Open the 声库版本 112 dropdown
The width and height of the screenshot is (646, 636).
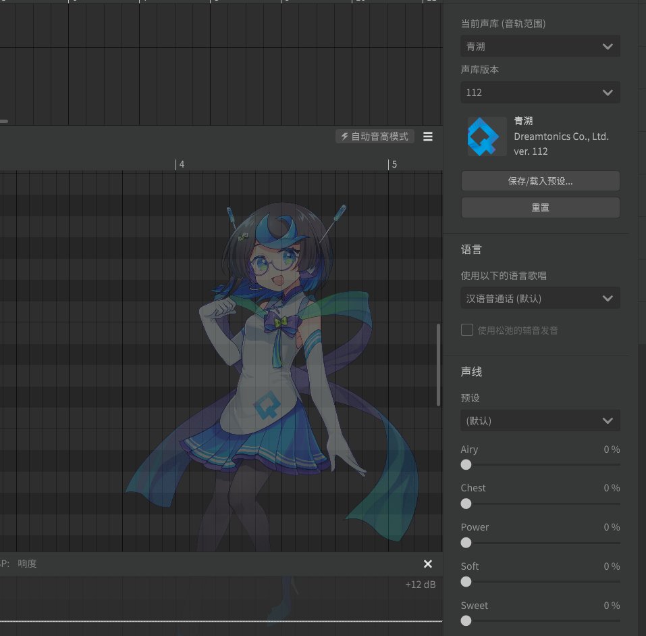point(540,93)
